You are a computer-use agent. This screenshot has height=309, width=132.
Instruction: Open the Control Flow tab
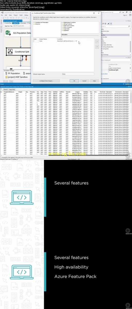click(8, 23)
